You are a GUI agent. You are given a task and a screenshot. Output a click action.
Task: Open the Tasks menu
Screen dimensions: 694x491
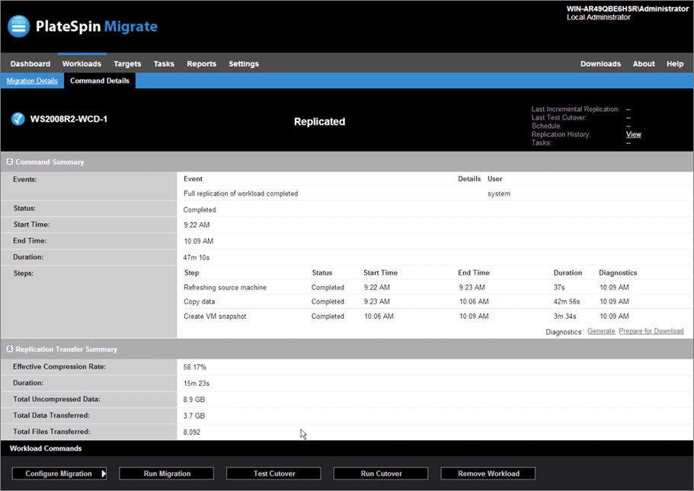pyautogui.click(x=164, y=64)
